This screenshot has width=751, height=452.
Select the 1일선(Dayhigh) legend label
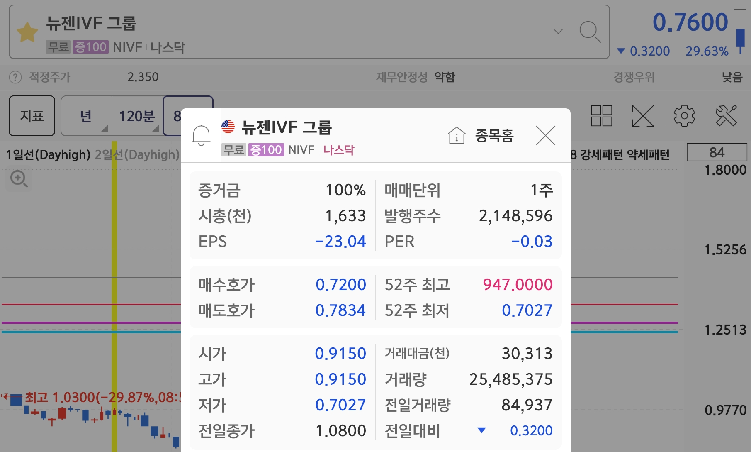[48, 155]
